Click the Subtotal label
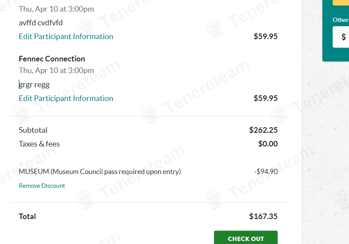This screenshot has width=349, height=244. point(33,130)
